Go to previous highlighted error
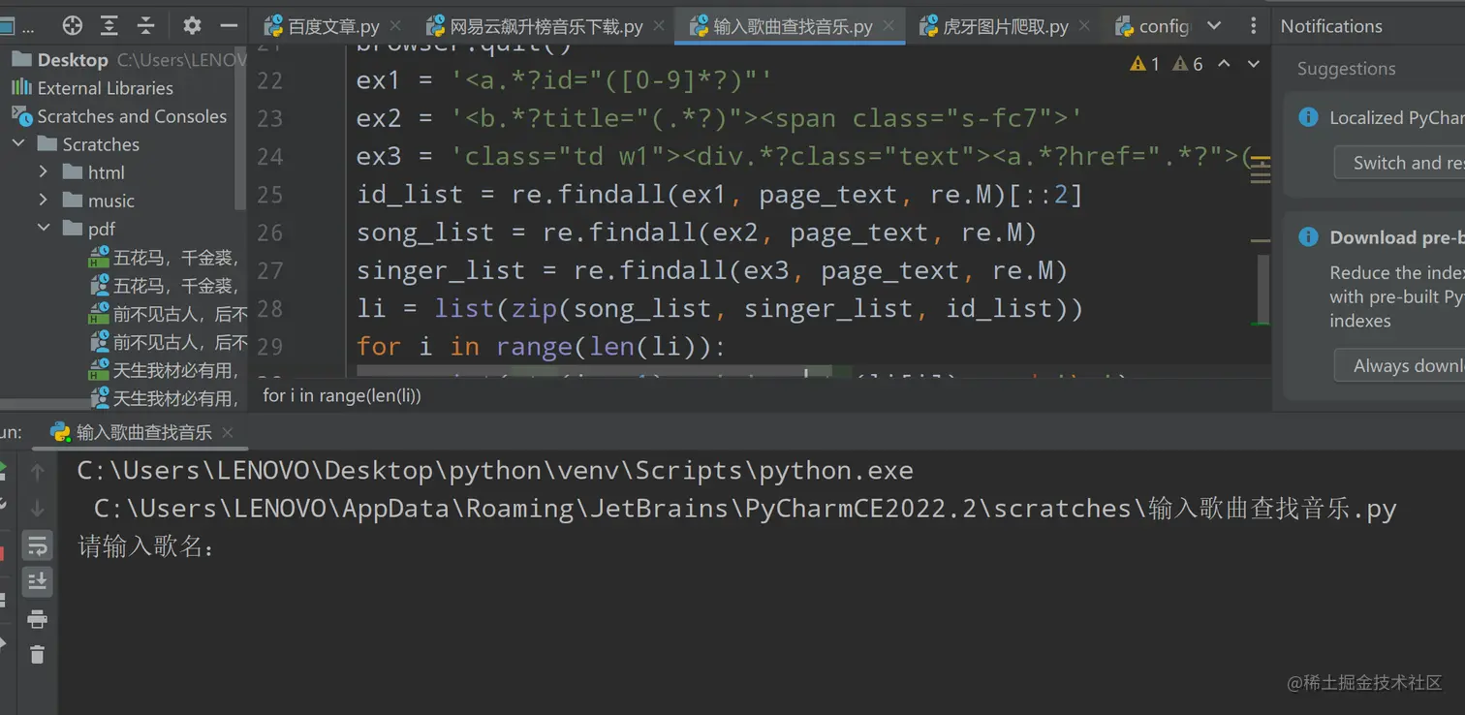1465x715 pixels. click(x=1224, y=64)
